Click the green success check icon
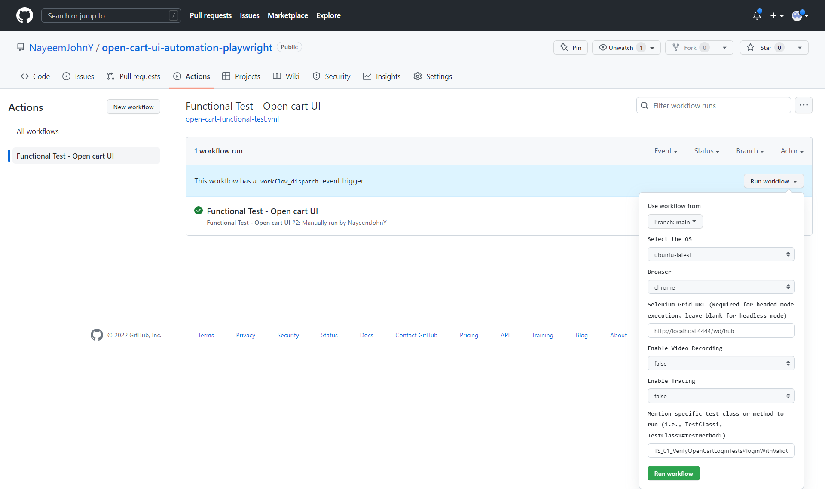Viewport: 825px width, 489px height. [x=199, y=211]
